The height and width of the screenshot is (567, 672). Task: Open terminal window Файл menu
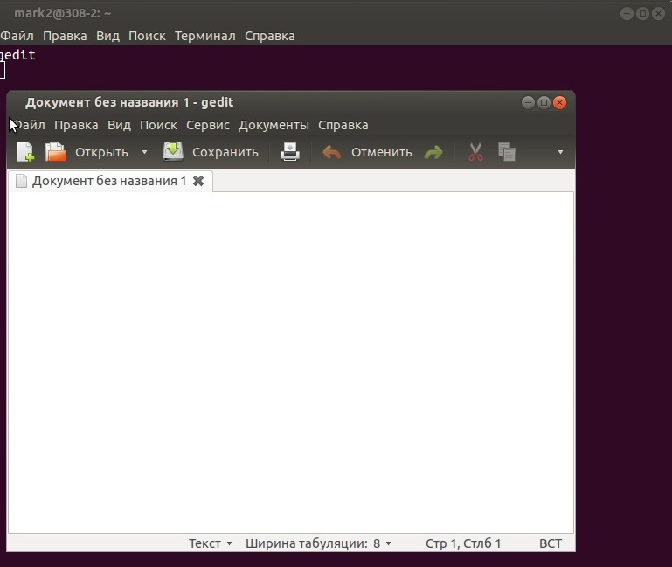[x=17, y=36]
